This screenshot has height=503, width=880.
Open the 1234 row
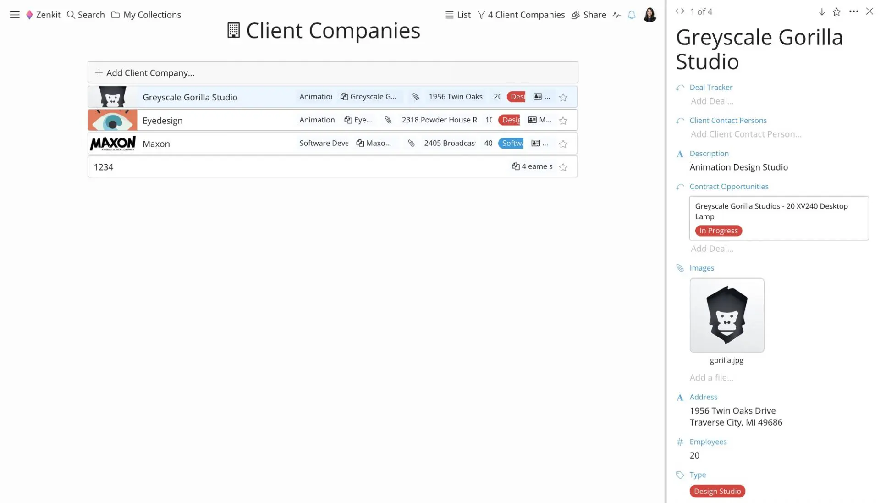click(x=333, y=167)
